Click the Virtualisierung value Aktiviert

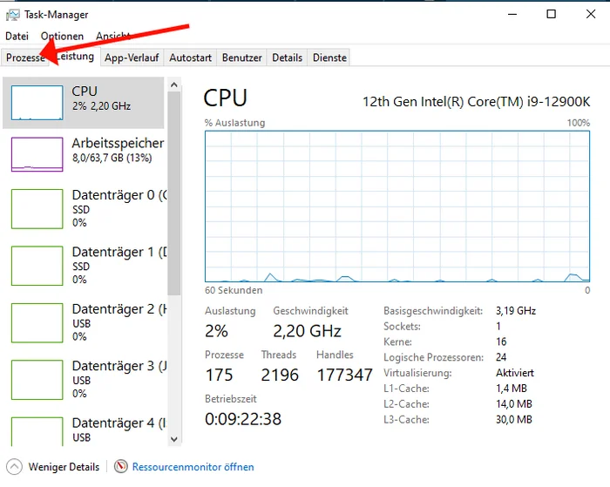pyautogui.click(x=515, y=373)
